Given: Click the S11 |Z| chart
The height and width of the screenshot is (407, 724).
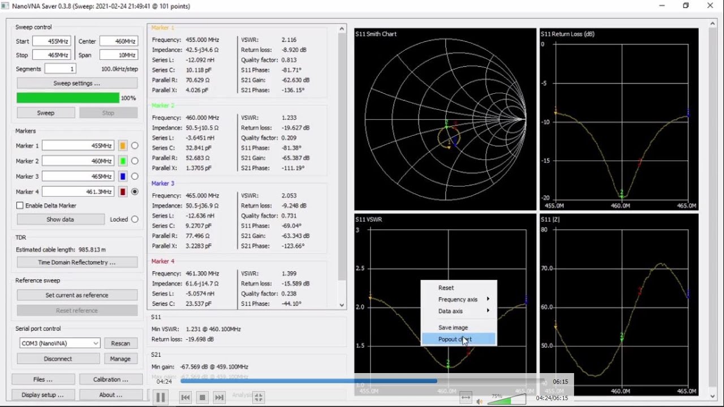Looking at the screenshot, I should [x=619, y=305].
